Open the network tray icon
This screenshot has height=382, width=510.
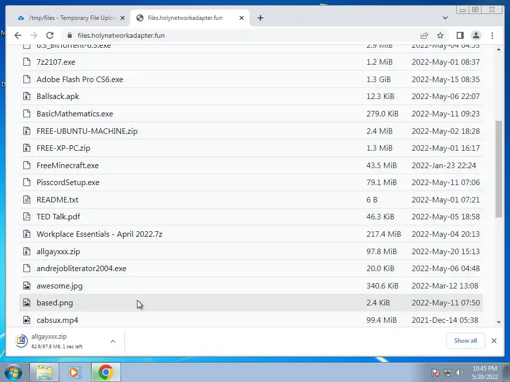448,373
